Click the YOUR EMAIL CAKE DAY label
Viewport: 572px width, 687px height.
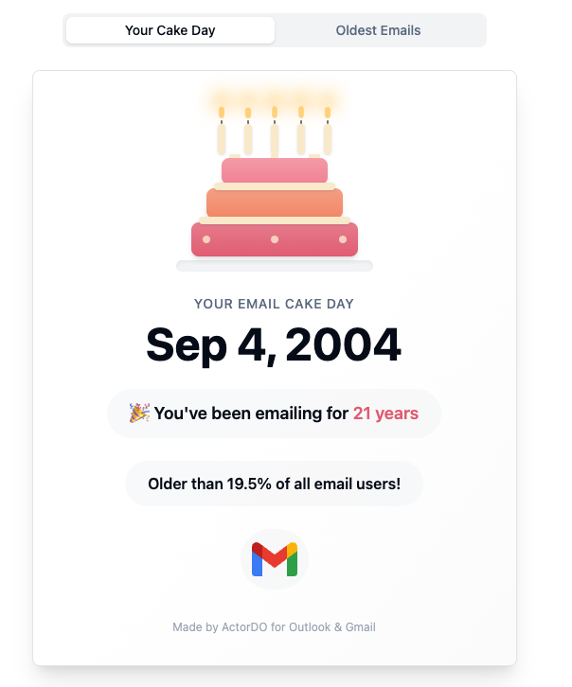(274, 304)
